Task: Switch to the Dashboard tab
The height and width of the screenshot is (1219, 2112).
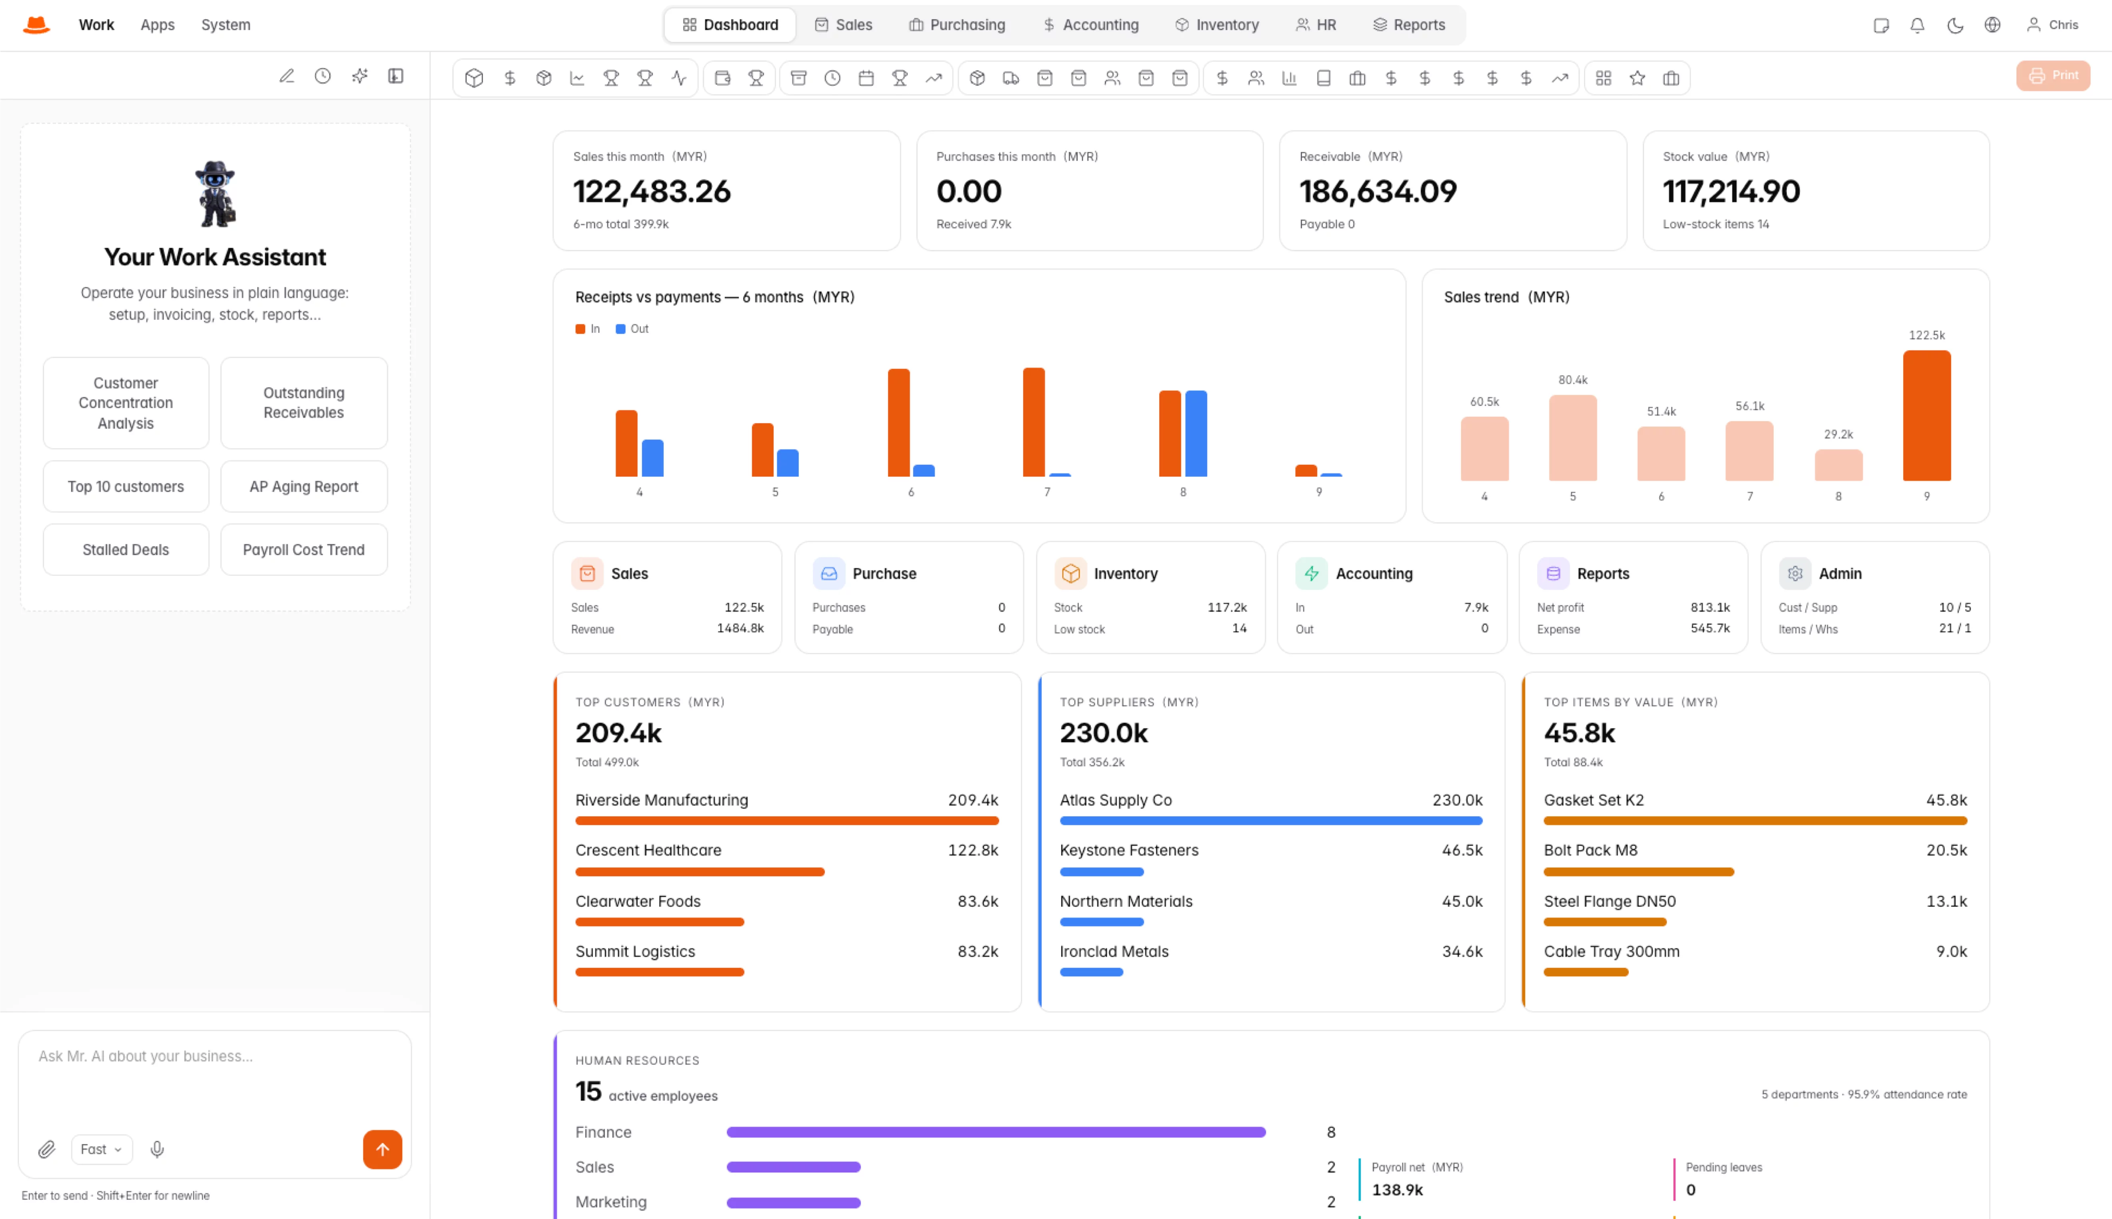Action: coord(730,25)
